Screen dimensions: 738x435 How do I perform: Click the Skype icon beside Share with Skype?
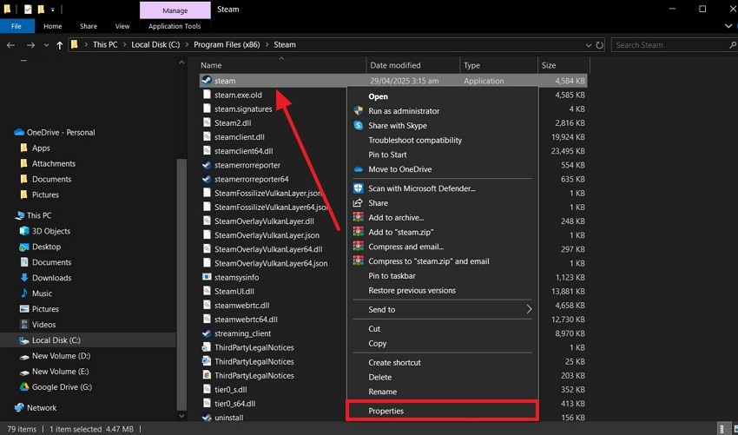(x=359, y=125)
